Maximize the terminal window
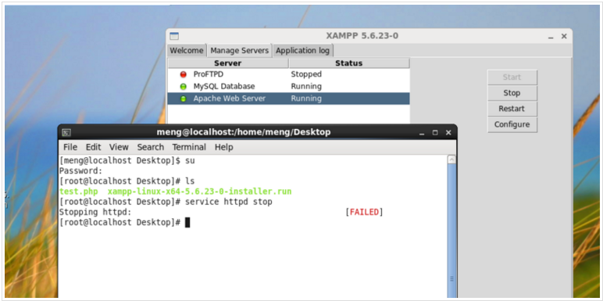The width and height of the screenshot is (603, 301). [x=435, y=133]
